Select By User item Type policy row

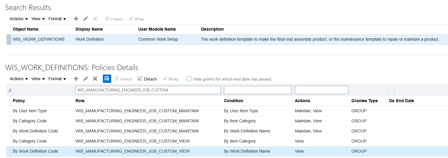pyautogui.click(x=227, y=111)
